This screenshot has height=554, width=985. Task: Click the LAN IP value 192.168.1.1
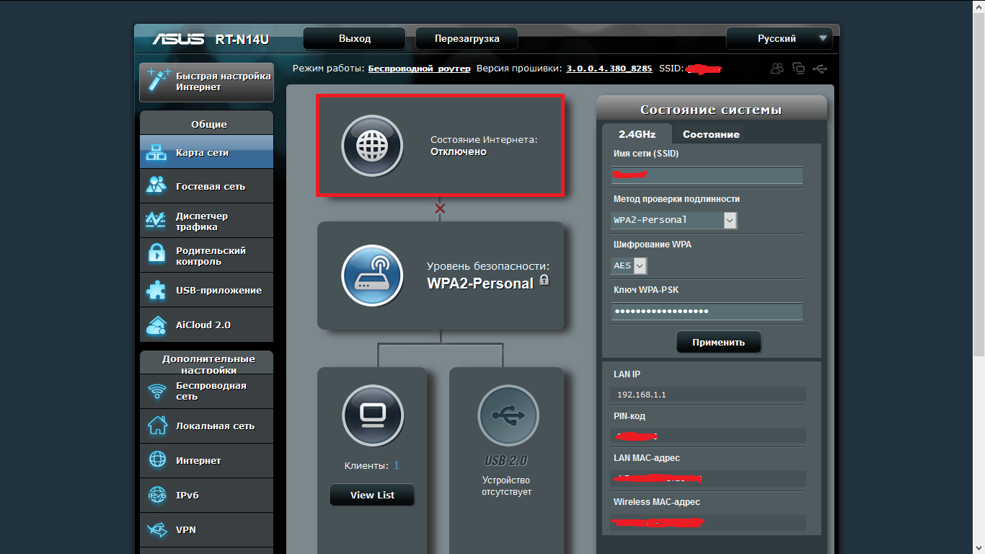(642, 395)
